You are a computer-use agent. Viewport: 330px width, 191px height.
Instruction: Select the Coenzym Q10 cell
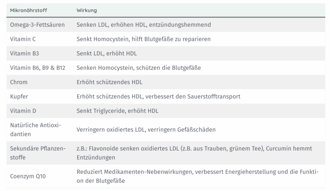28,176
